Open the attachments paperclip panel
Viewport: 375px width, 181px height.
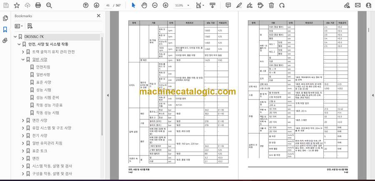pyautogui.click(x=5, y=40)
